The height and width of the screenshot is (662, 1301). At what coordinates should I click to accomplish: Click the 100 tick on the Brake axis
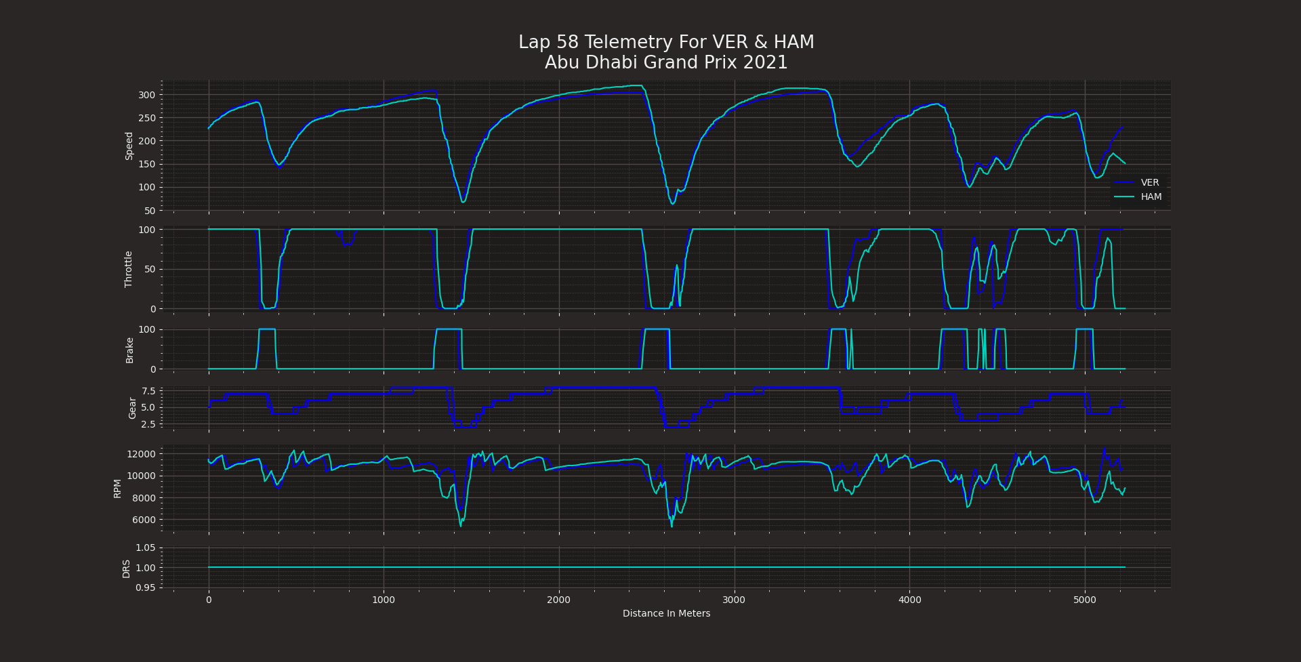[147, 329]
